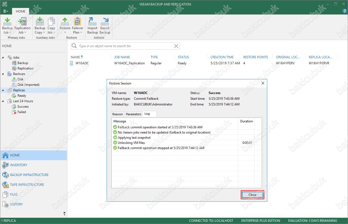Click the Home view house icon
Viewport: 348px width, 224px height.
[x=5, y=155]
